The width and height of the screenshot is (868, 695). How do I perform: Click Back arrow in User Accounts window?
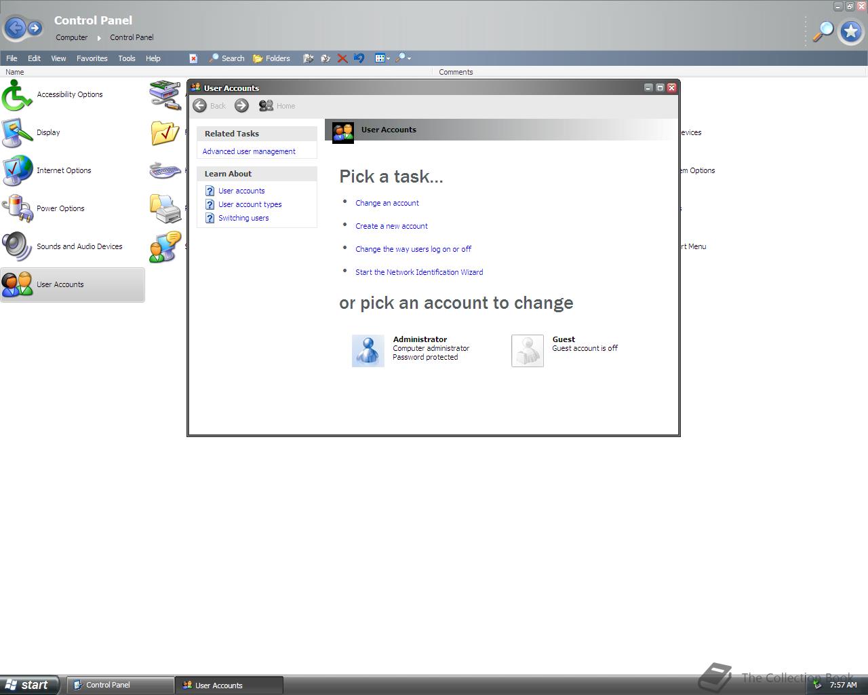pyautogui.click(x=199, y=105)
